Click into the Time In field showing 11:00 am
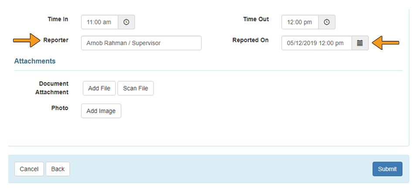 click(x=99, y=22)
